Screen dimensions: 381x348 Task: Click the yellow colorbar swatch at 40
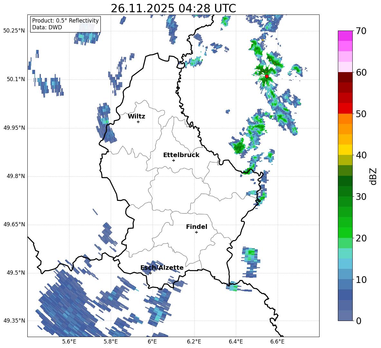(x=345, y=150)
